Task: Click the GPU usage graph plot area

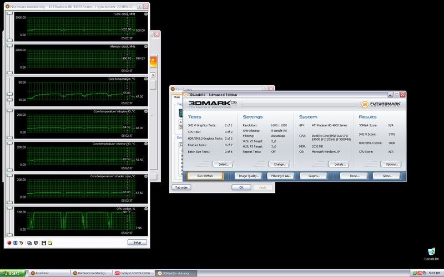Action: [x=81, y=220]
